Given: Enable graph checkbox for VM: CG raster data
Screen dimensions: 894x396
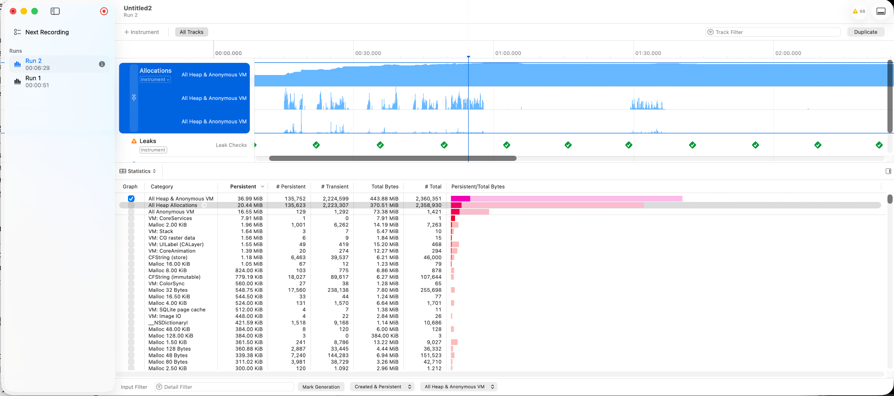Looking at the screenshot, I should click(x=131, y=238).
